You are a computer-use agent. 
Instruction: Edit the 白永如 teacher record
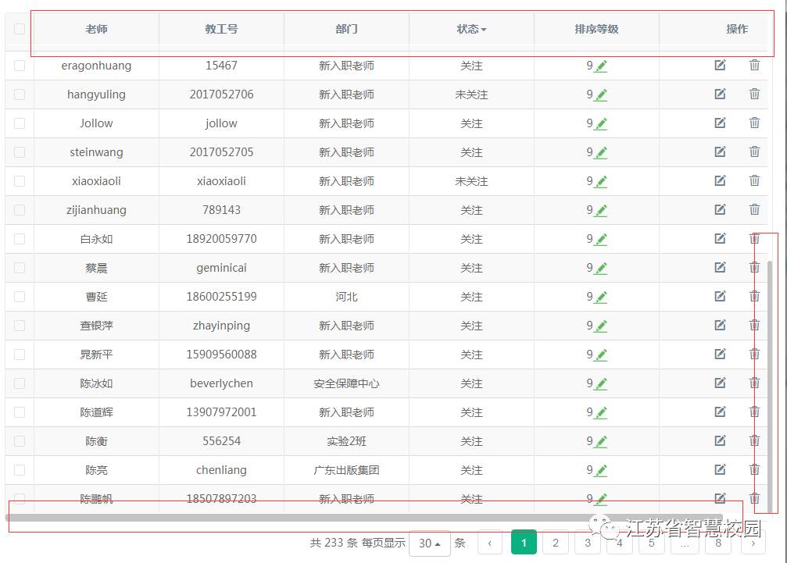[x=720, y=238]
